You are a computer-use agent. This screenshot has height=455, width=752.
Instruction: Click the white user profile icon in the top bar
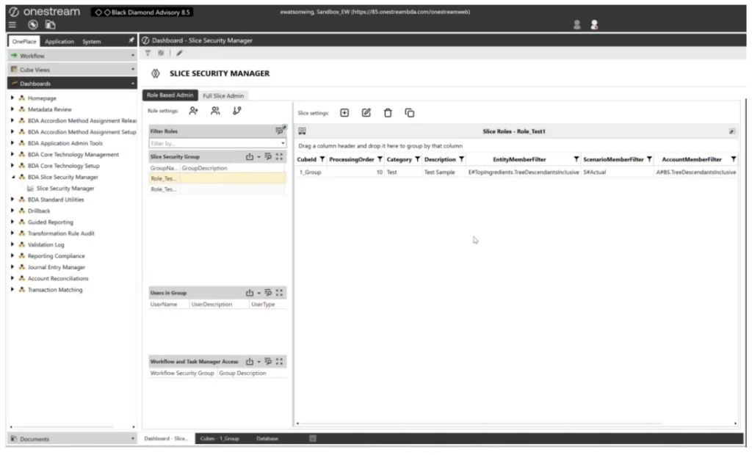[594, 25]
